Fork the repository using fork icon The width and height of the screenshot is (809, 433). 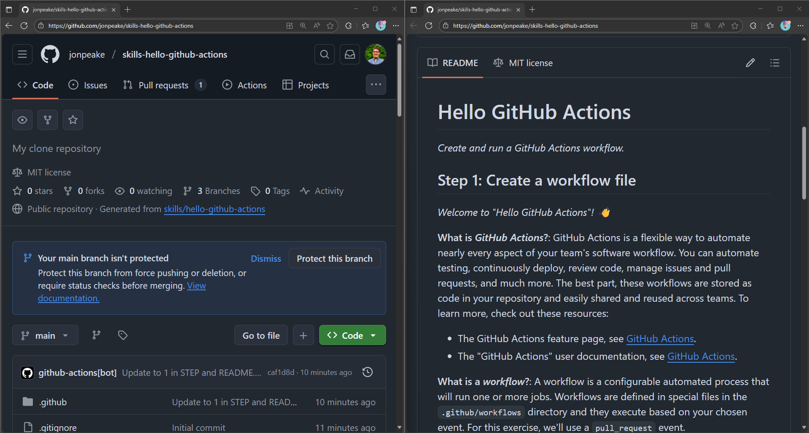(x=48, y=120)
